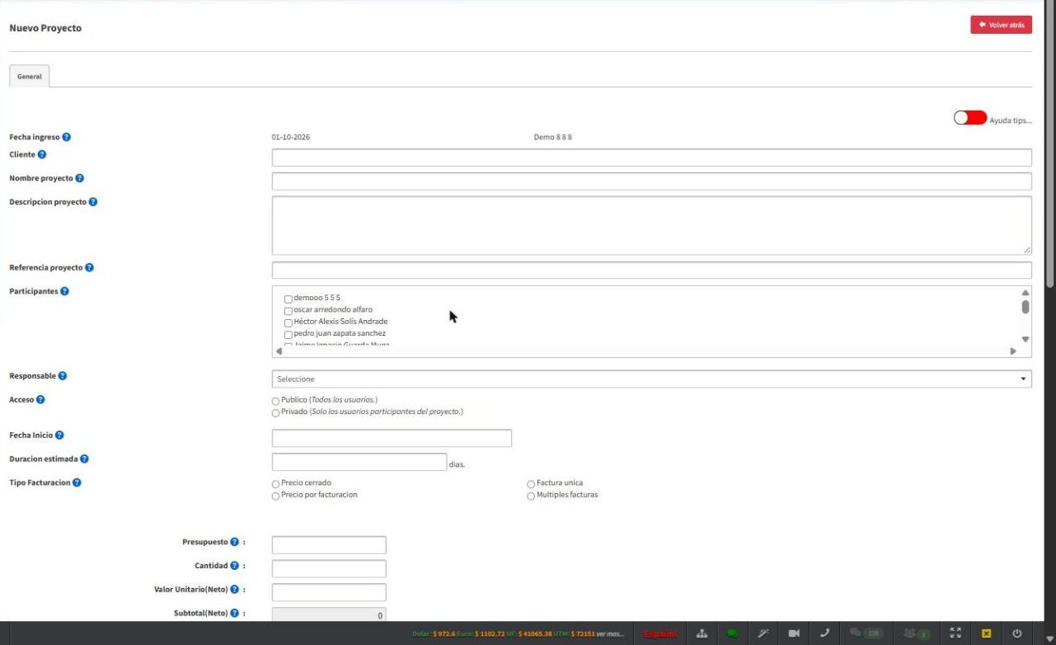Check participant pedro juan zapata sanchez
The width and height of the screenshot is (1056, 645).
289,335
